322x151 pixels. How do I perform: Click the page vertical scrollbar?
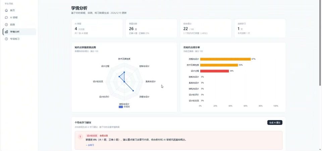click(x=320, y=43)
